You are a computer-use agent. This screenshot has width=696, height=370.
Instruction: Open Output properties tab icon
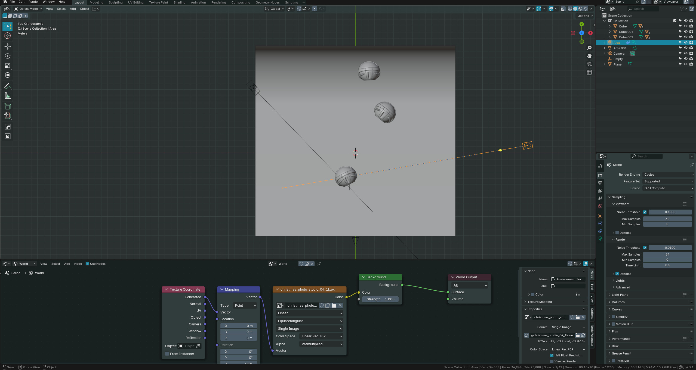(x=600, y=183)
